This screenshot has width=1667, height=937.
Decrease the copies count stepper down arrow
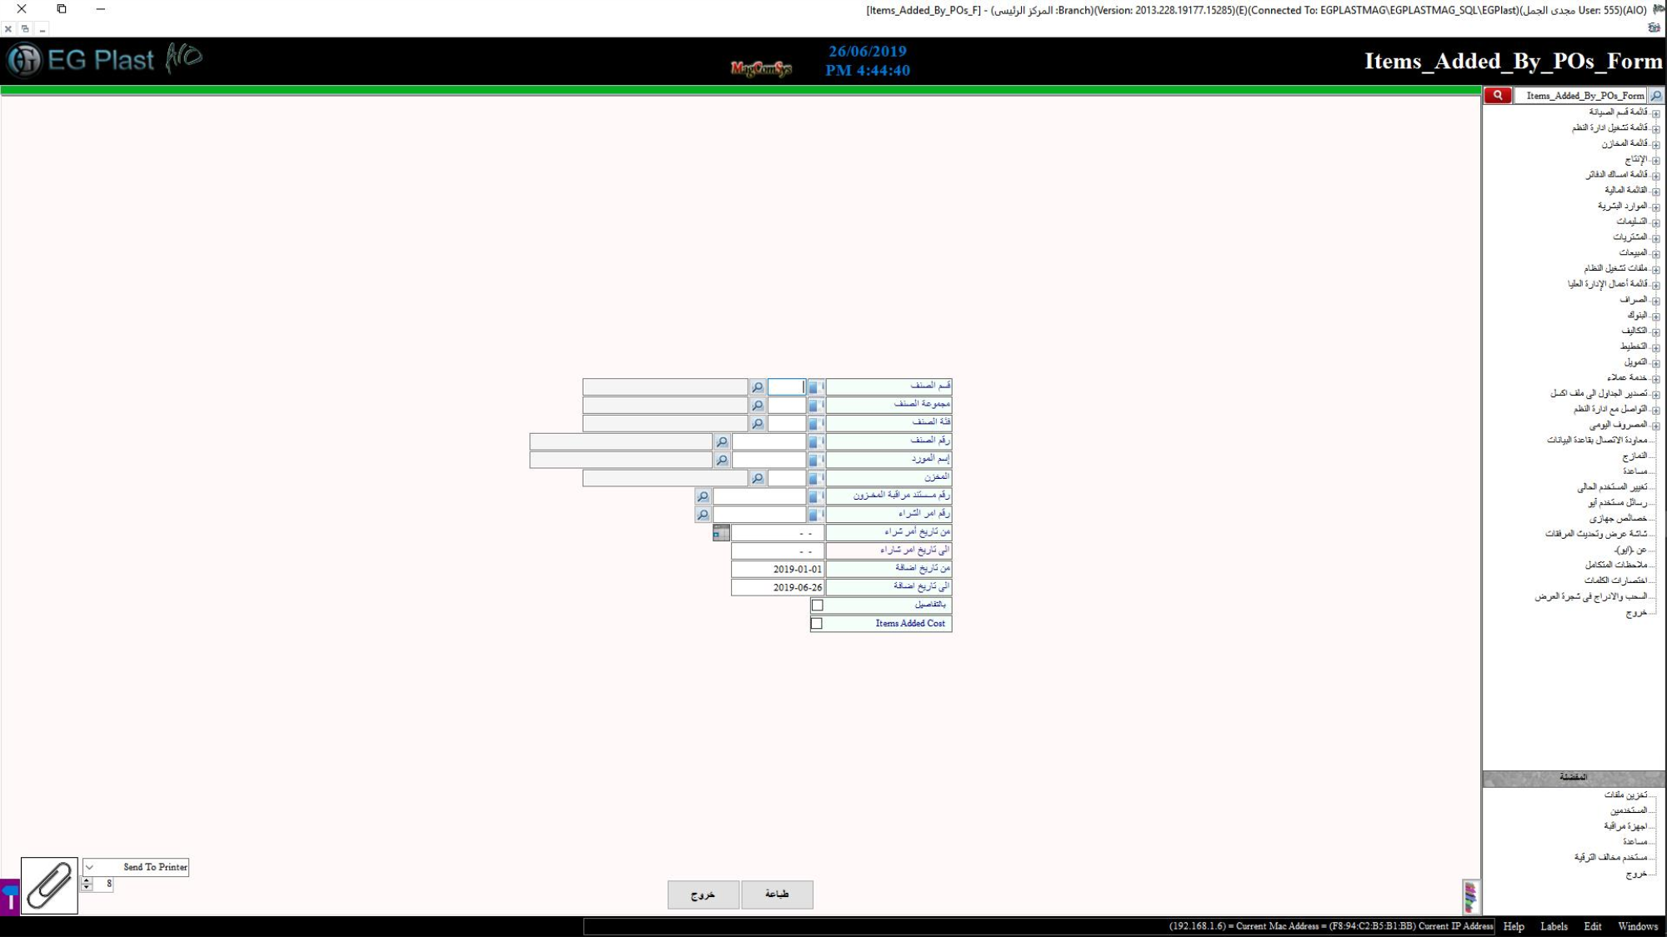coord(87,888)
